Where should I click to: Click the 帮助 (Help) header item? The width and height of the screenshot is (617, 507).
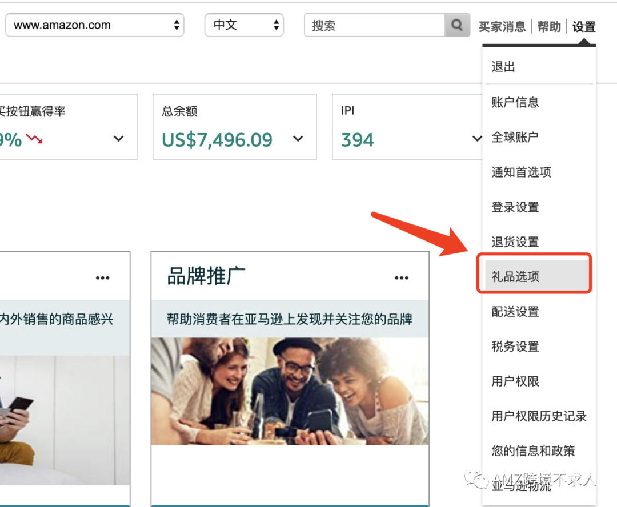point(548,27)
